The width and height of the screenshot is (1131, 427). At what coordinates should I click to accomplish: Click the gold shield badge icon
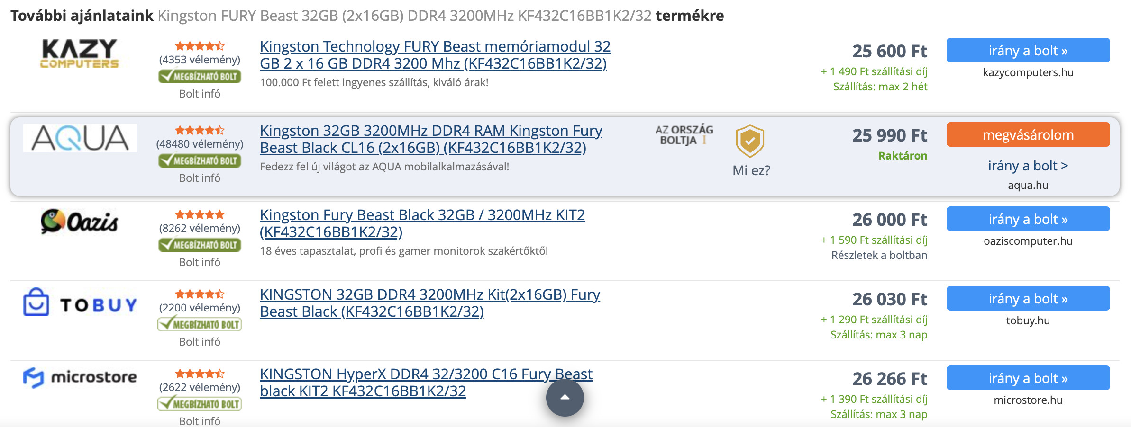click(749, 141)
